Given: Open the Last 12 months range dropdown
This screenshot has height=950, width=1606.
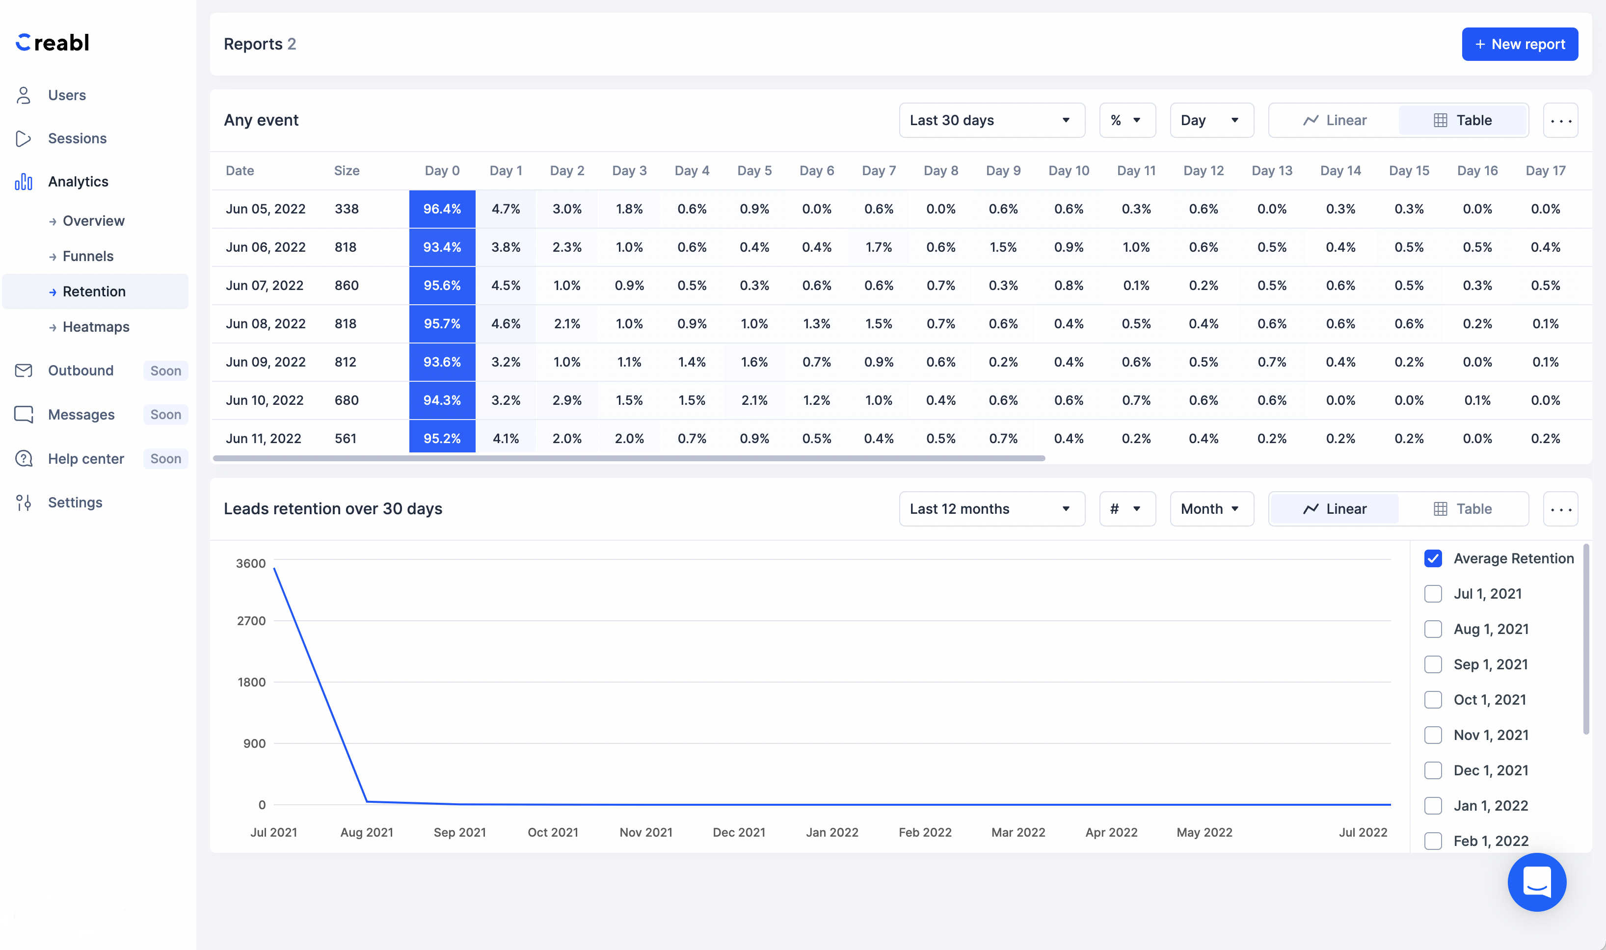Looking at the screenshot, I should 991,509.
